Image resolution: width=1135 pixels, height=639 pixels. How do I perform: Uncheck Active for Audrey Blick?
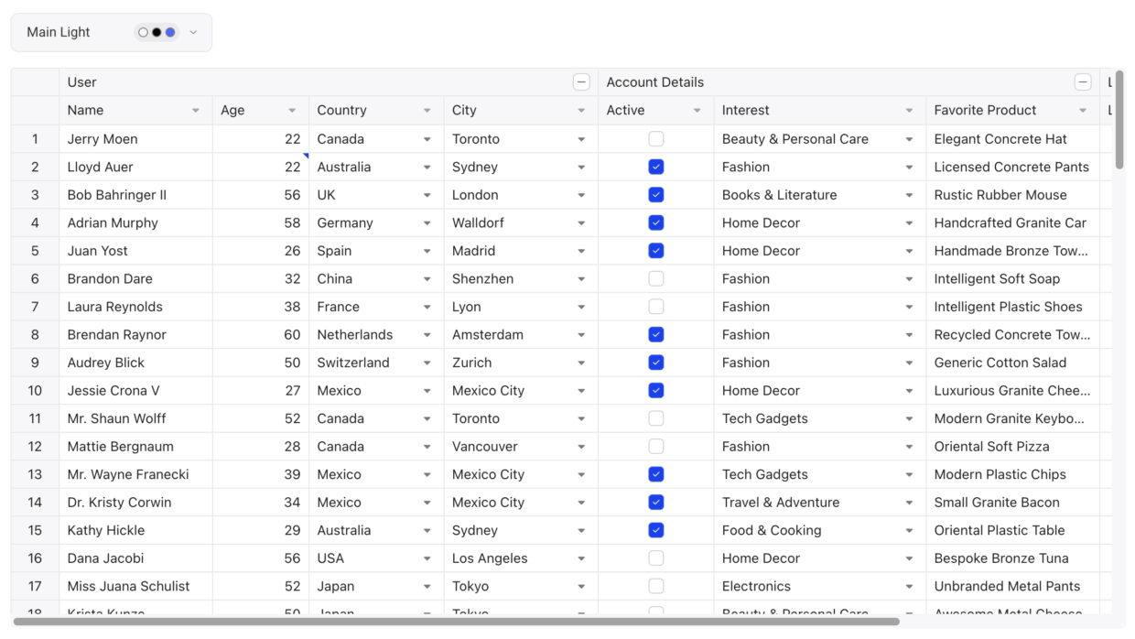656,363
